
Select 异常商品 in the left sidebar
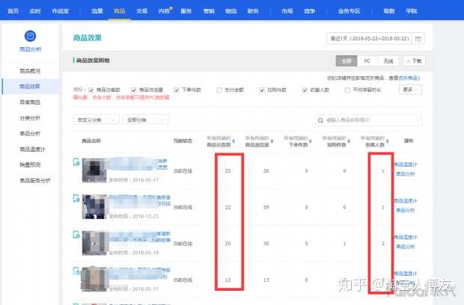tap(31, 102)
